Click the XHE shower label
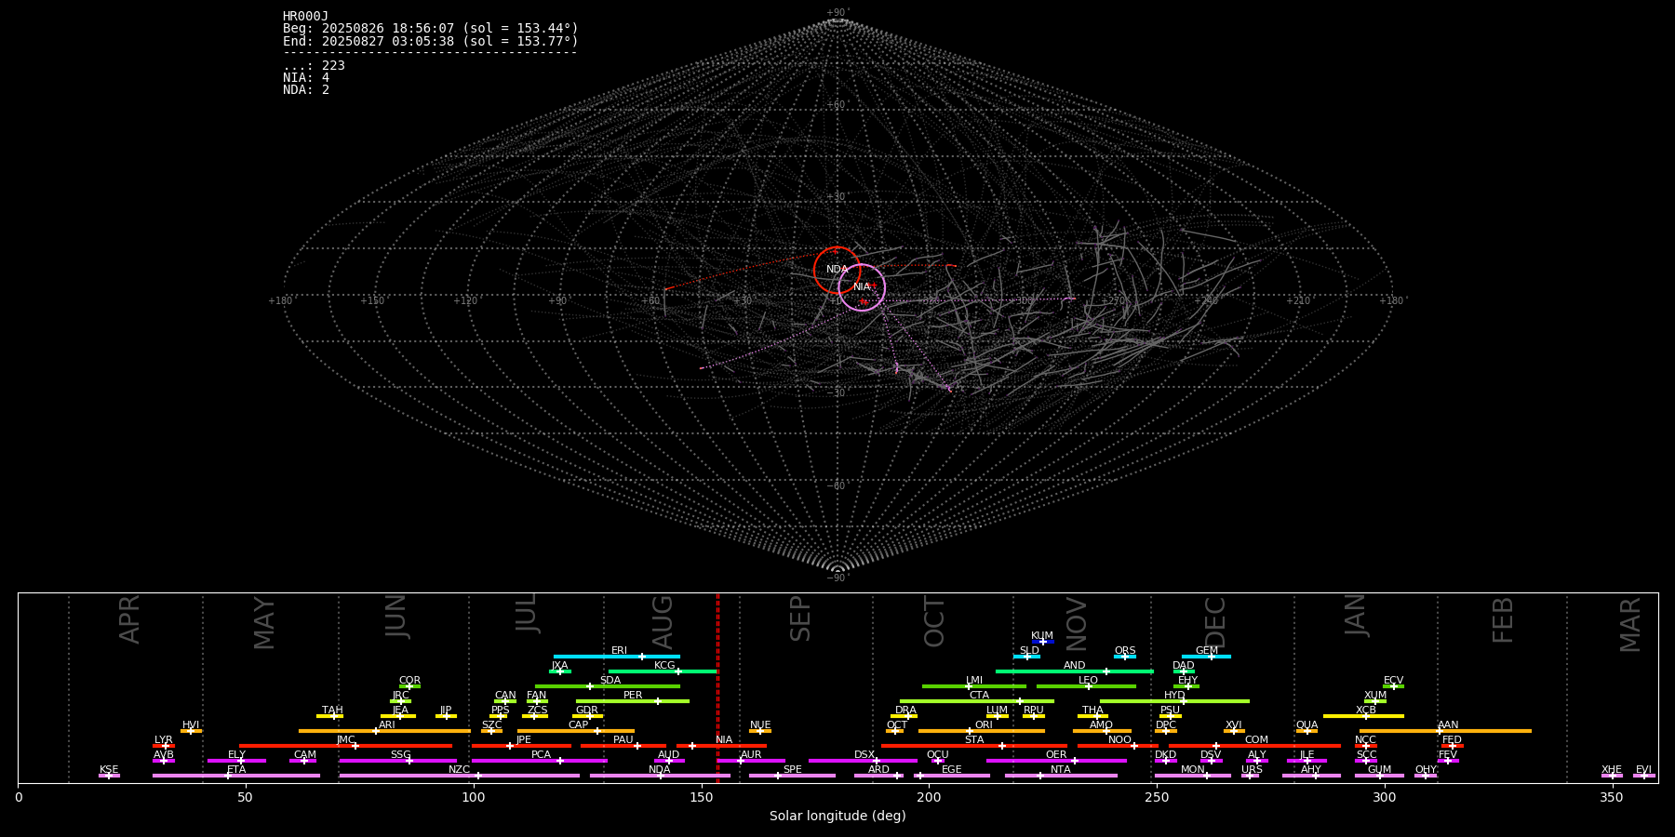Viewport: 1675px width, 837px height. coord(1612,769)
